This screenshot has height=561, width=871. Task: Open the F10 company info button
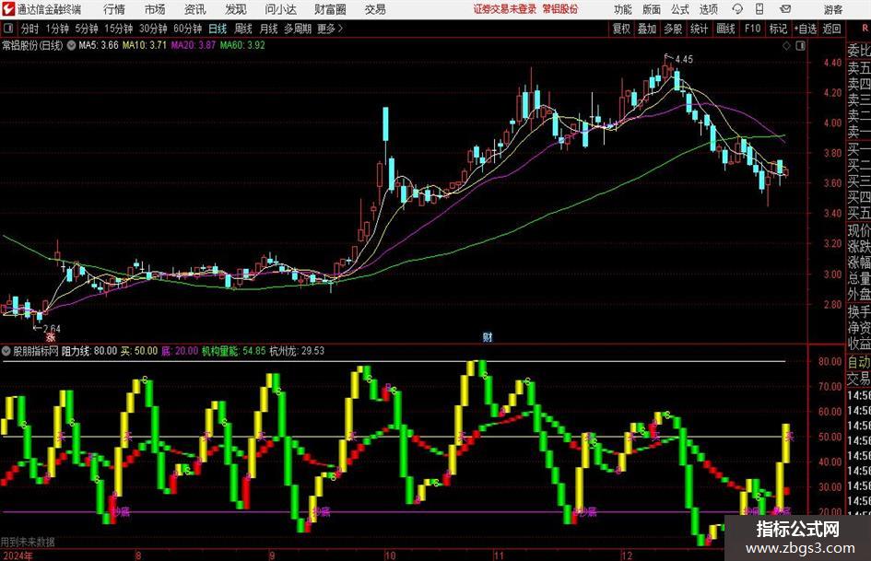[753, 29]
